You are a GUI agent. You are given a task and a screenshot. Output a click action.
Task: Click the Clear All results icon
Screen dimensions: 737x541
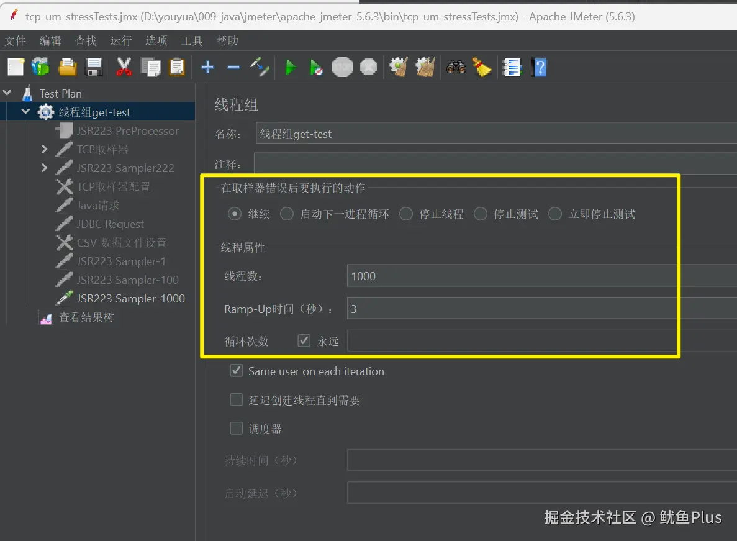click(x=425, y=67)
